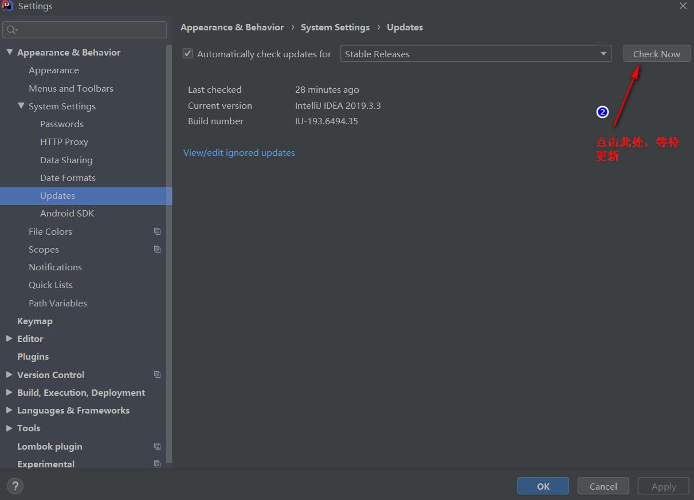Open Lombok plugin settings
Viewport: 694px width, 500px height.
[x=50, y=446]
